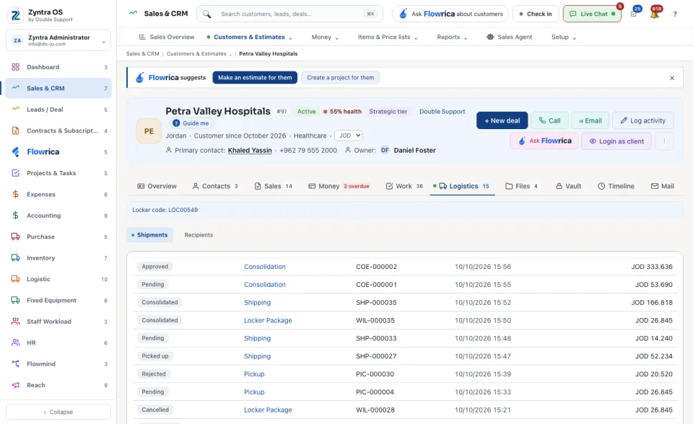Click the Zyntra OS logo icon
The height and width of the screenshot is (424, 693).
pos(15,15)
